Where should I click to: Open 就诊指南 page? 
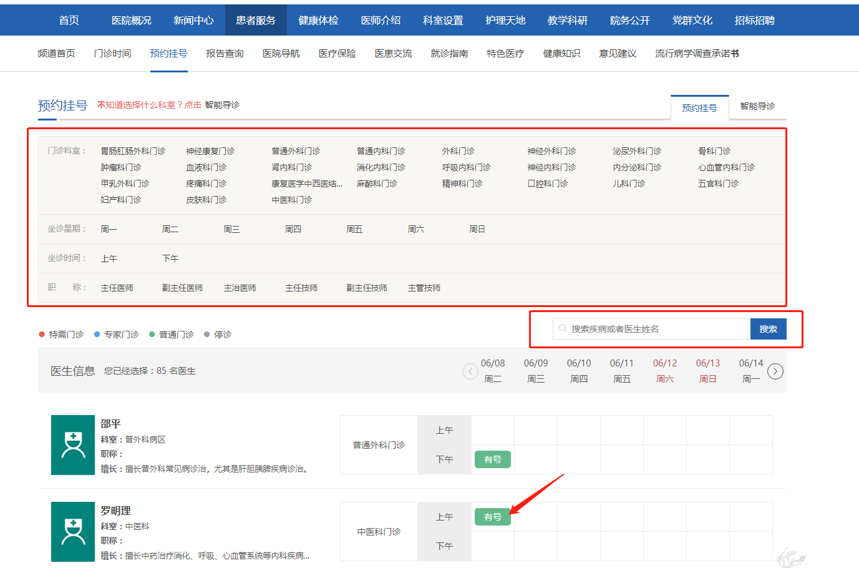[x=449, y=54]
